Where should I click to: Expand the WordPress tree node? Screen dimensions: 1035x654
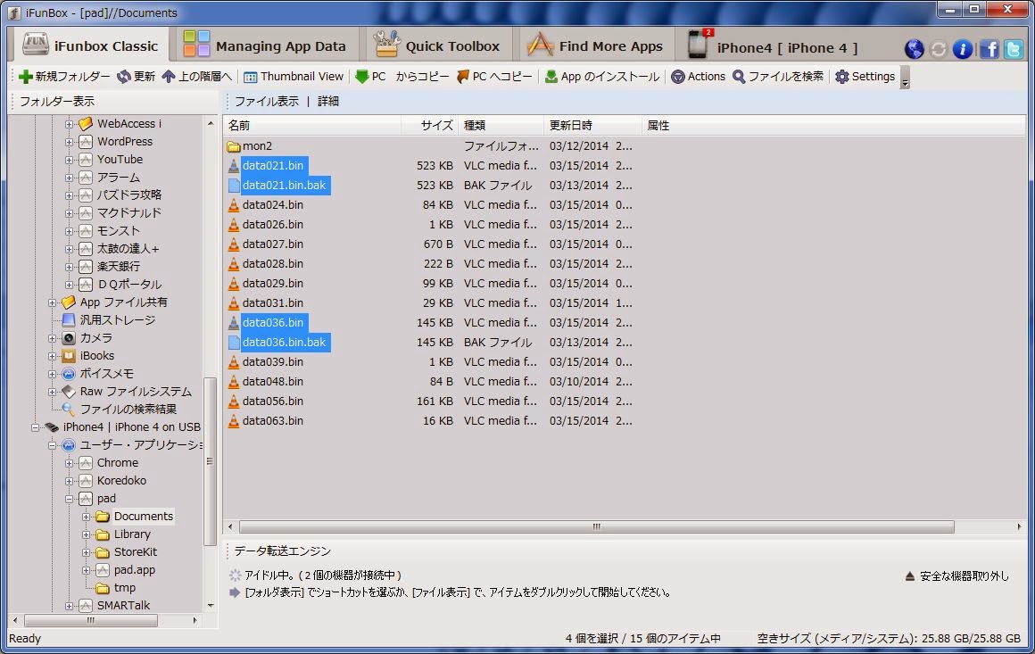(69, 142)
